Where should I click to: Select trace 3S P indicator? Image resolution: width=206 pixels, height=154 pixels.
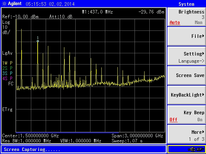(x=7, y=73)
